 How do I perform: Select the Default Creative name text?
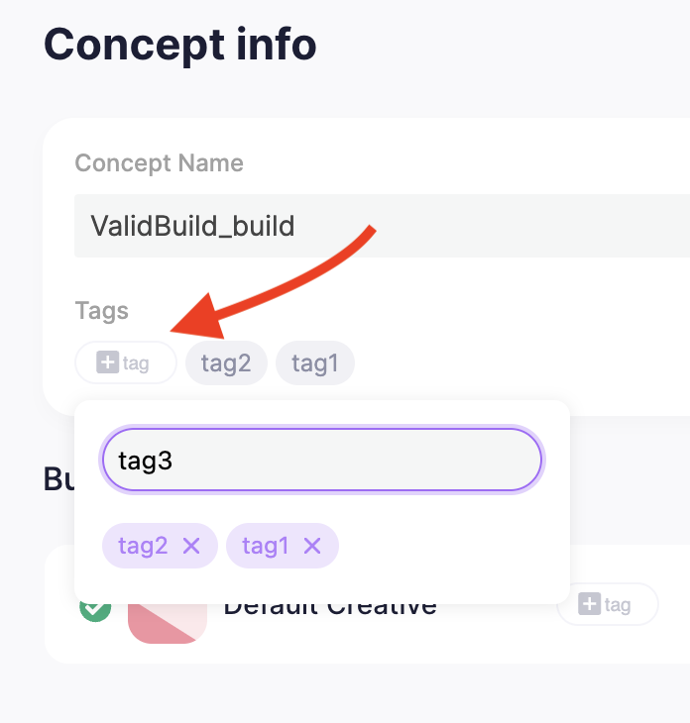pyautogui.click(x=330, y=607)
